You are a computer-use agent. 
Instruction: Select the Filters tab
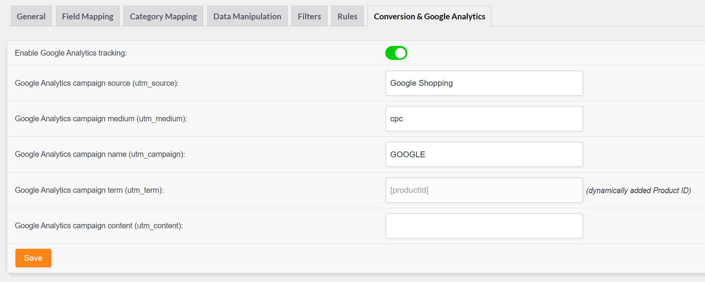(x=309, y=16)
